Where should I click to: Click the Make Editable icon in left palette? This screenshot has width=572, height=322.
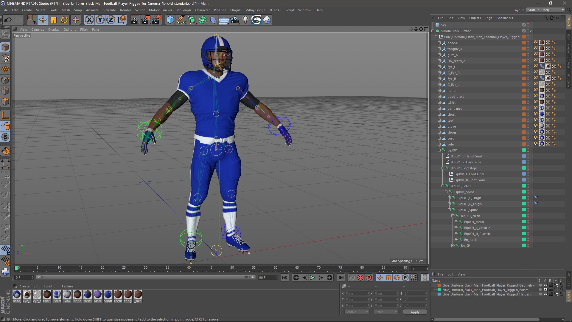[x=5, y=34]
